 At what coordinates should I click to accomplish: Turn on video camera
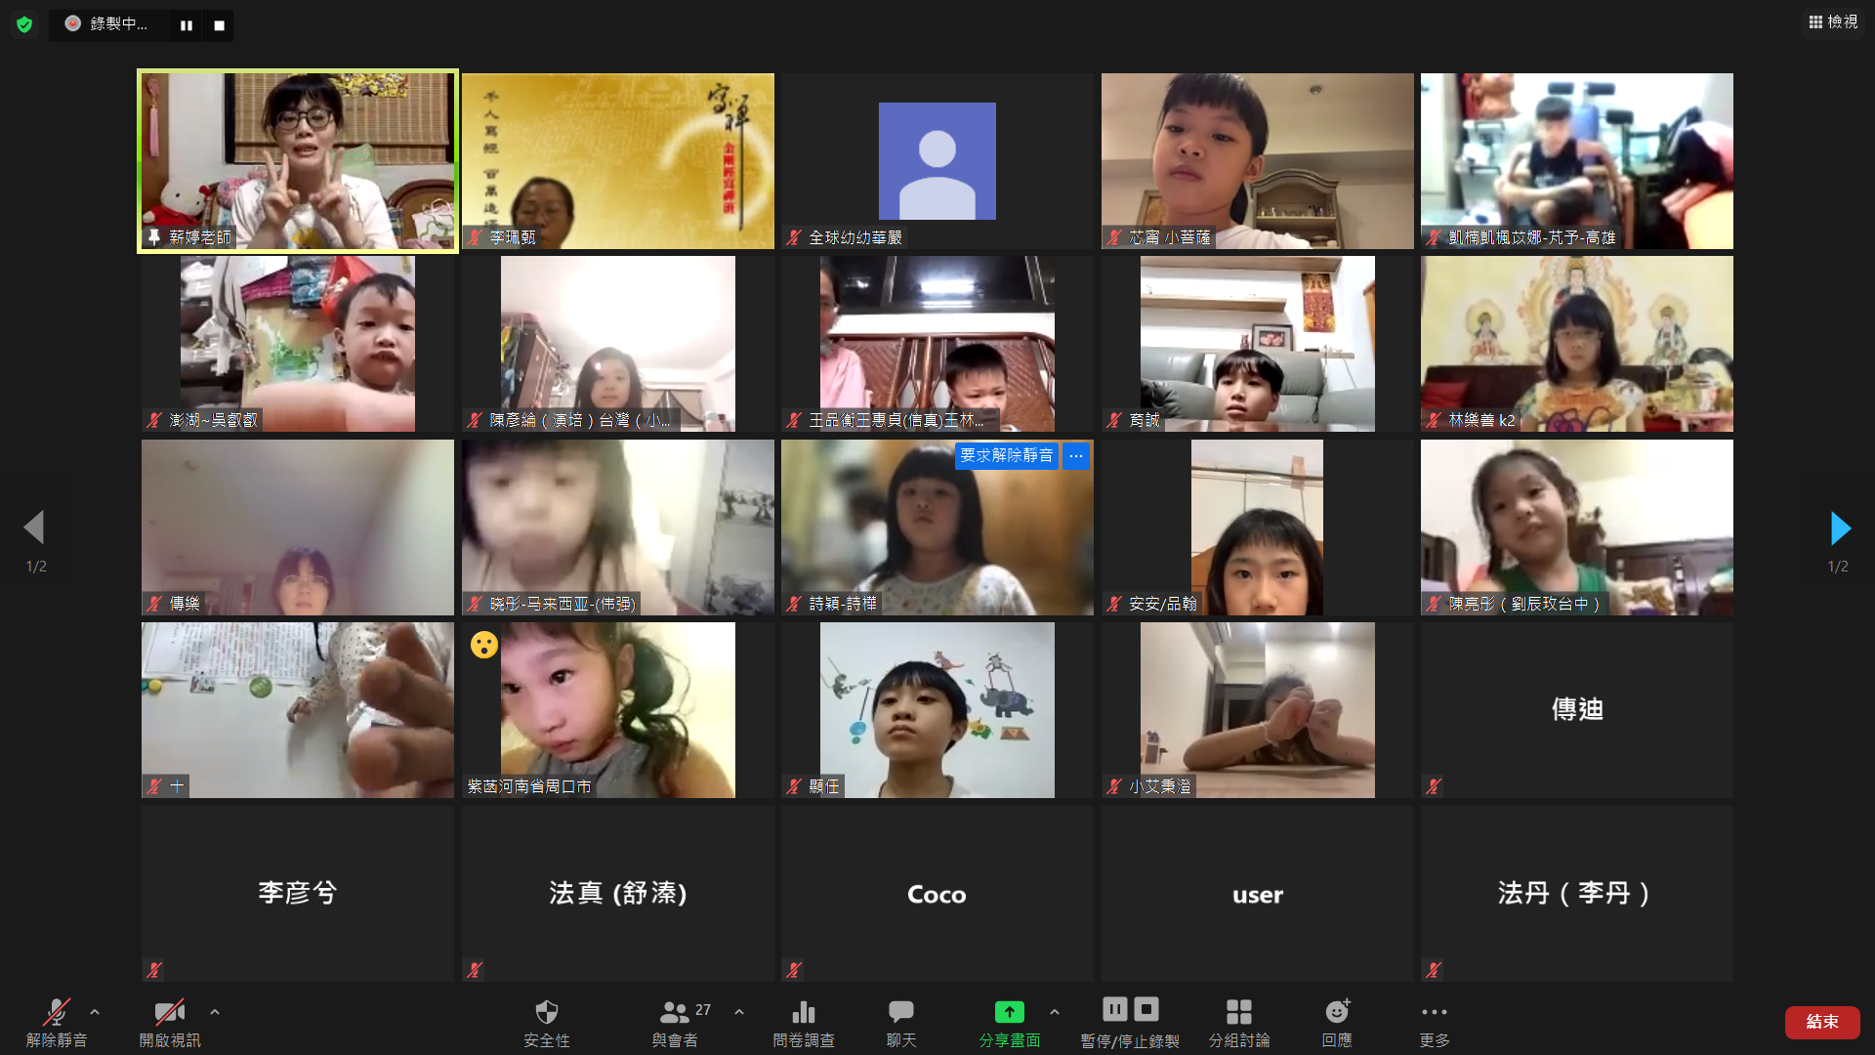(x=169, y=1012)
